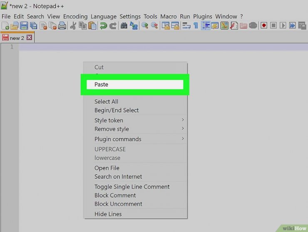Click the Folder as Workspace icon
308x232 pixels.
243,26
